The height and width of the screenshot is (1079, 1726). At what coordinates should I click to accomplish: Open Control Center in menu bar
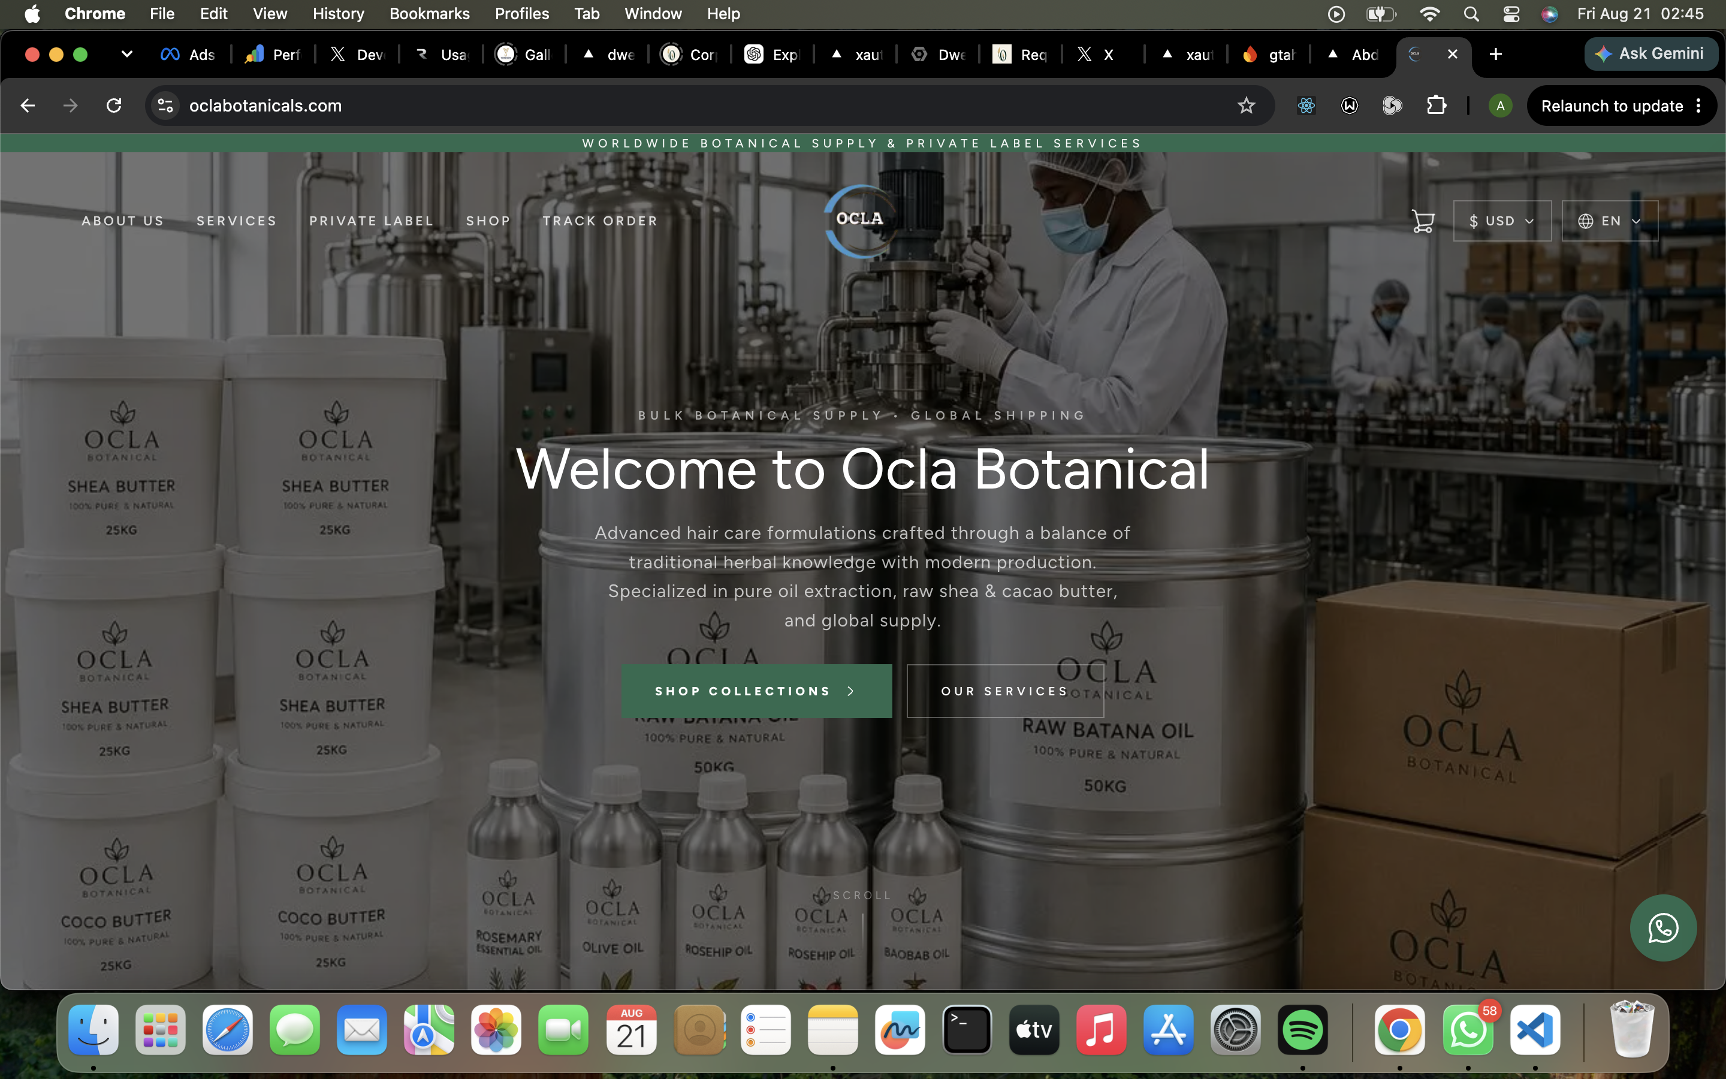[x=1511, y=14]
